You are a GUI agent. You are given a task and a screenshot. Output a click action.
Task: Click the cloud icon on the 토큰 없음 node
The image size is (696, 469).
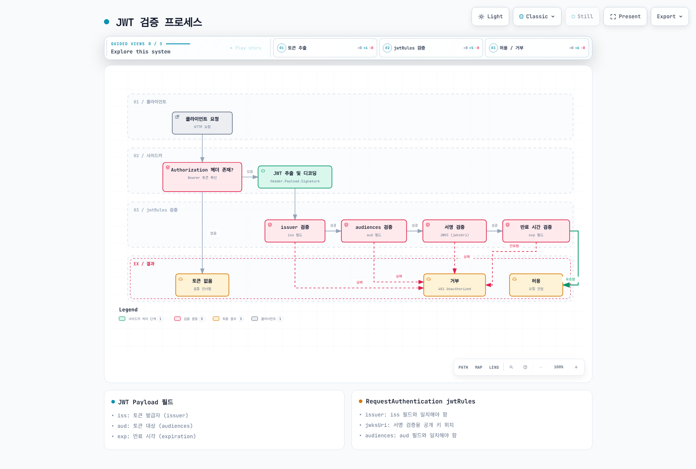pyautogui.click(x=181, y=279)
